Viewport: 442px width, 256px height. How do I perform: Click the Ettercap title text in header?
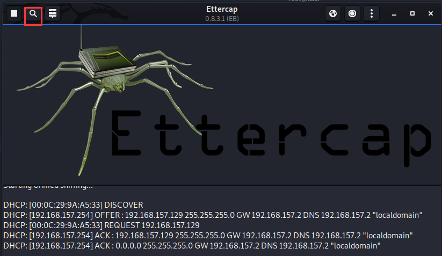222,9
